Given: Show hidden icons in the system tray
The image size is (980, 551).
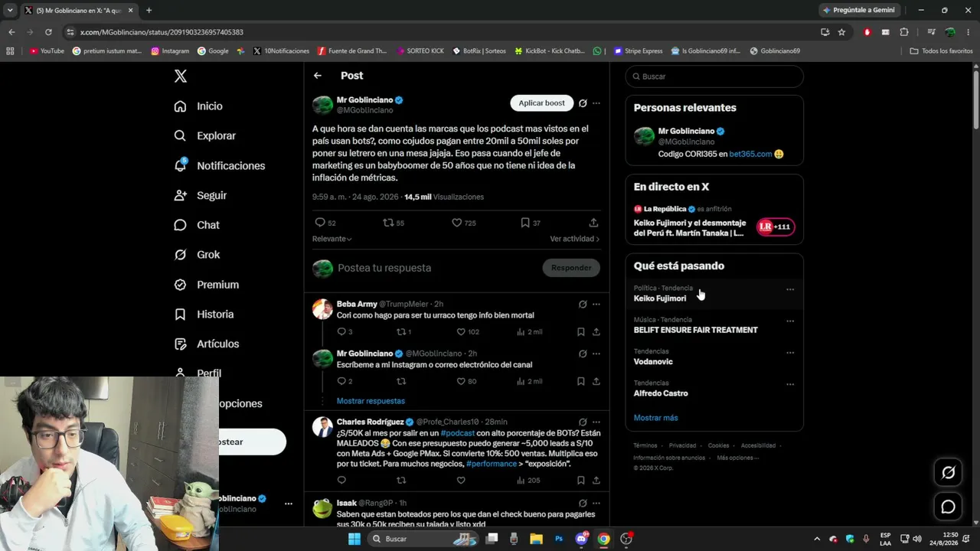Looking at the screenshot, I should (816, 539).
